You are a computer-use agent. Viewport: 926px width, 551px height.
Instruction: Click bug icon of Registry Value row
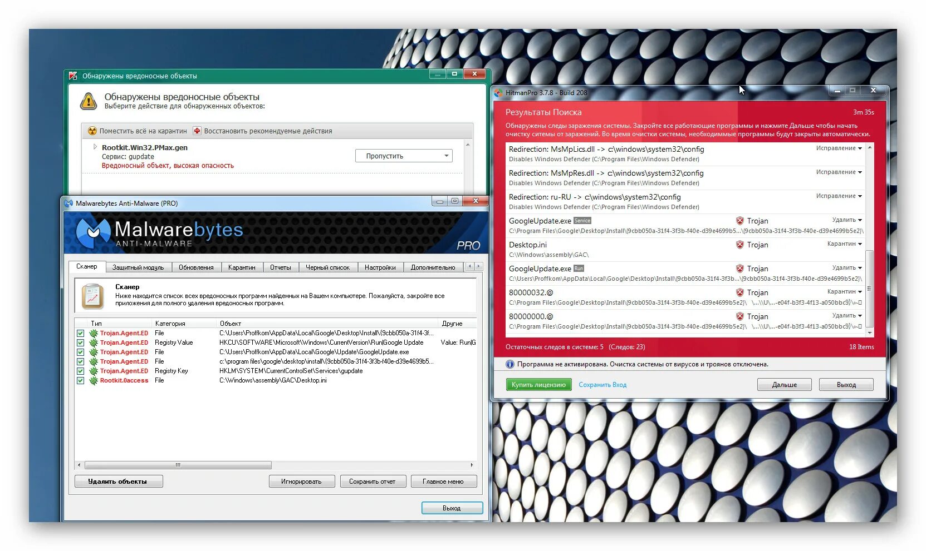(x=93, y=343)
